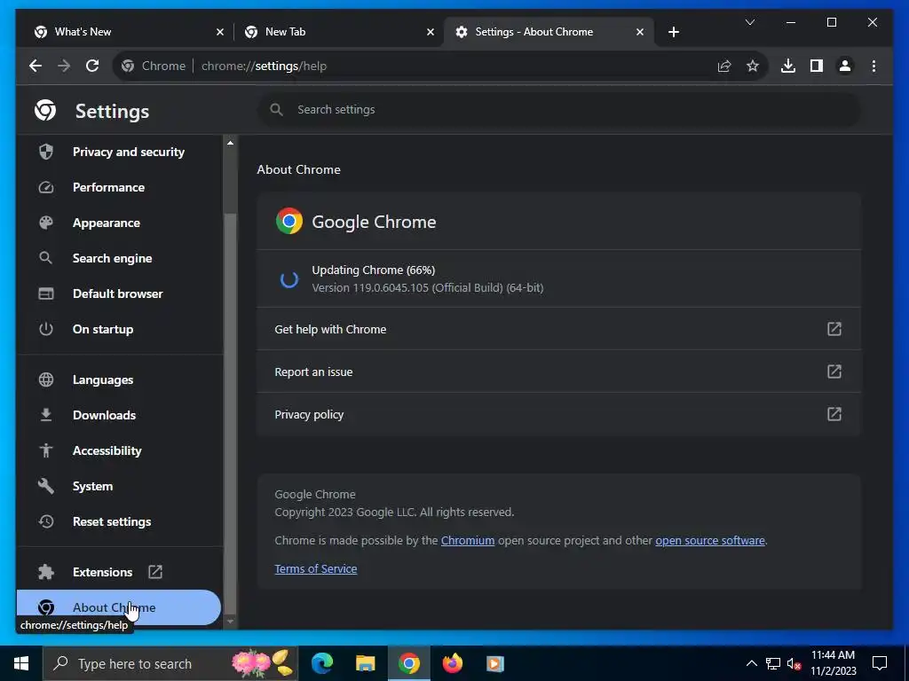This screenshot has height=681, width=909.
Task: Open the Chromium link
Action: click(x=468, y=540)
